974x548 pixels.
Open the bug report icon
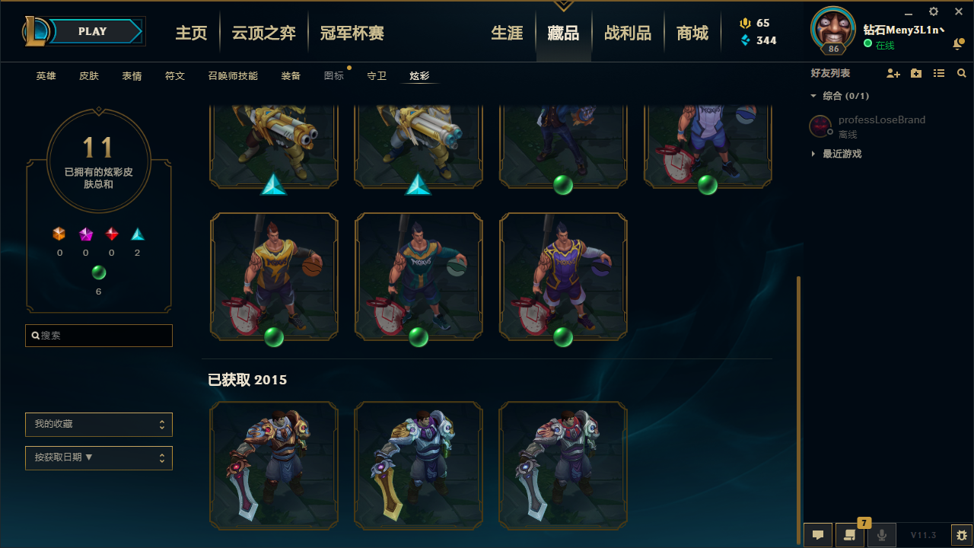coord(961,535)
